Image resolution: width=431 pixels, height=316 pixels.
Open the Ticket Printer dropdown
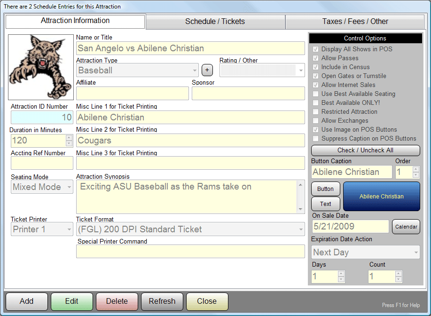[42, 229]
